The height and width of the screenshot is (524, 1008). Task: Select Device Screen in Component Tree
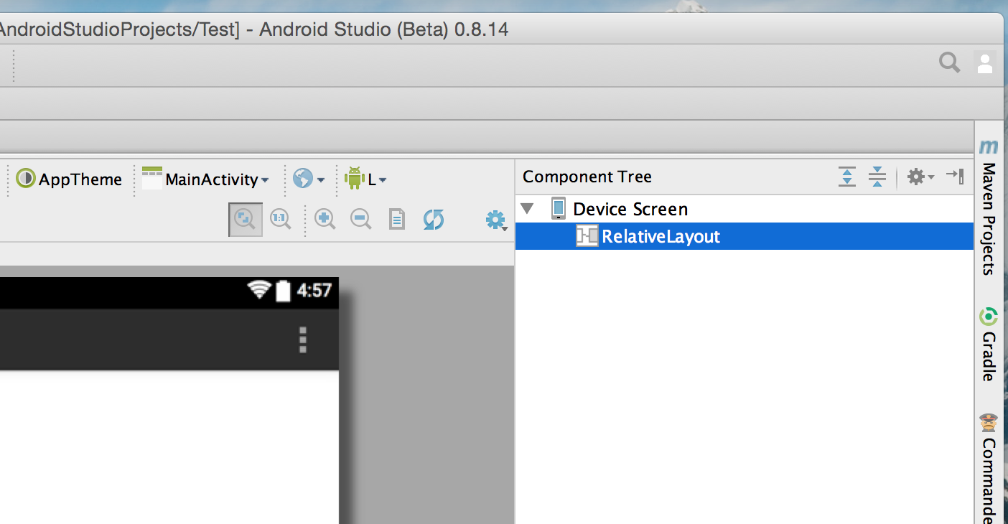(630, 209)
